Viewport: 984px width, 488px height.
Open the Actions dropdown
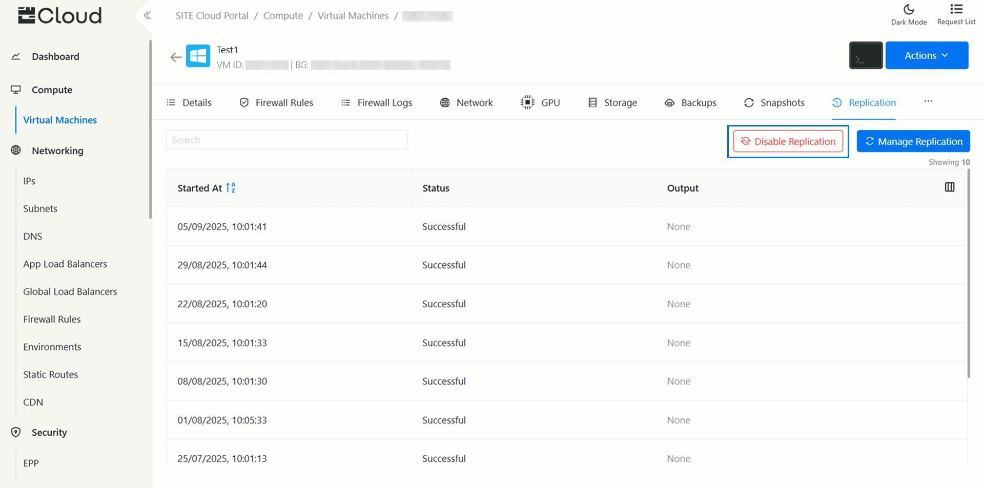point(926,55)
